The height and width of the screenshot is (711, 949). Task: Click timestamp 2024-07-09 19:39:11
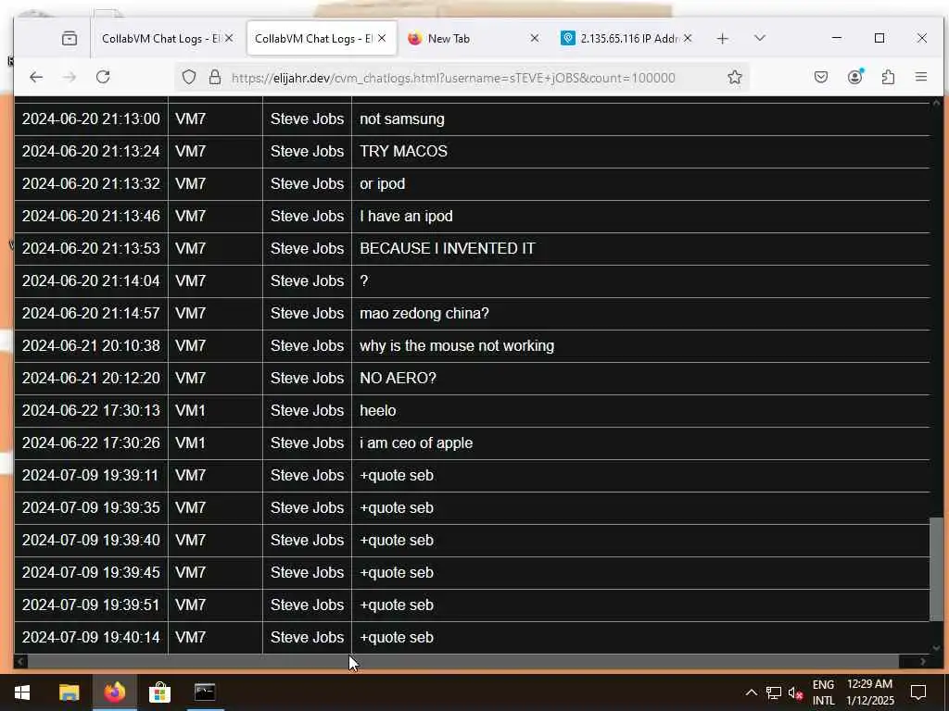[91, 475]
